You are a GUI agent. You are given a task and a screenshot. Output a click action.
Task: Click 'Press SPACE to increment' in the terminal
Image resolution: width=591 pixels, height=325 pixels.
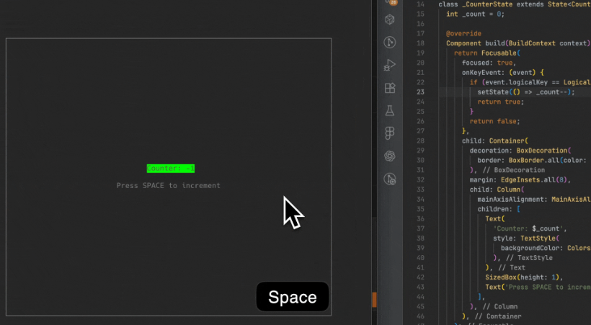pyautogui.click(x=169, y=185)
